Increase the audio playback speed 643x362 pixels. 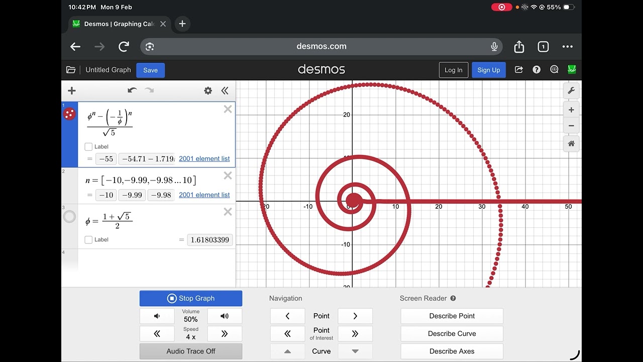[225, 334]
